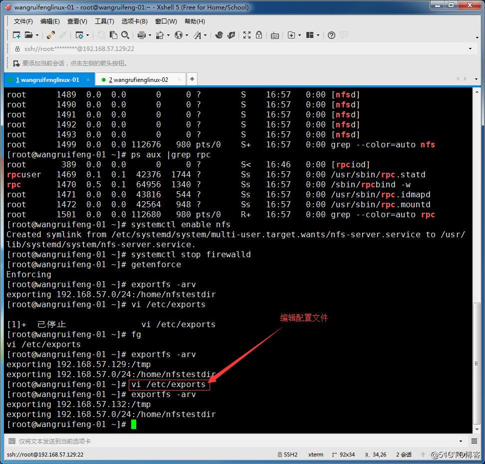485x464 pixels.
Task: Click the add-current-session arrow icon
Action: 16,63
